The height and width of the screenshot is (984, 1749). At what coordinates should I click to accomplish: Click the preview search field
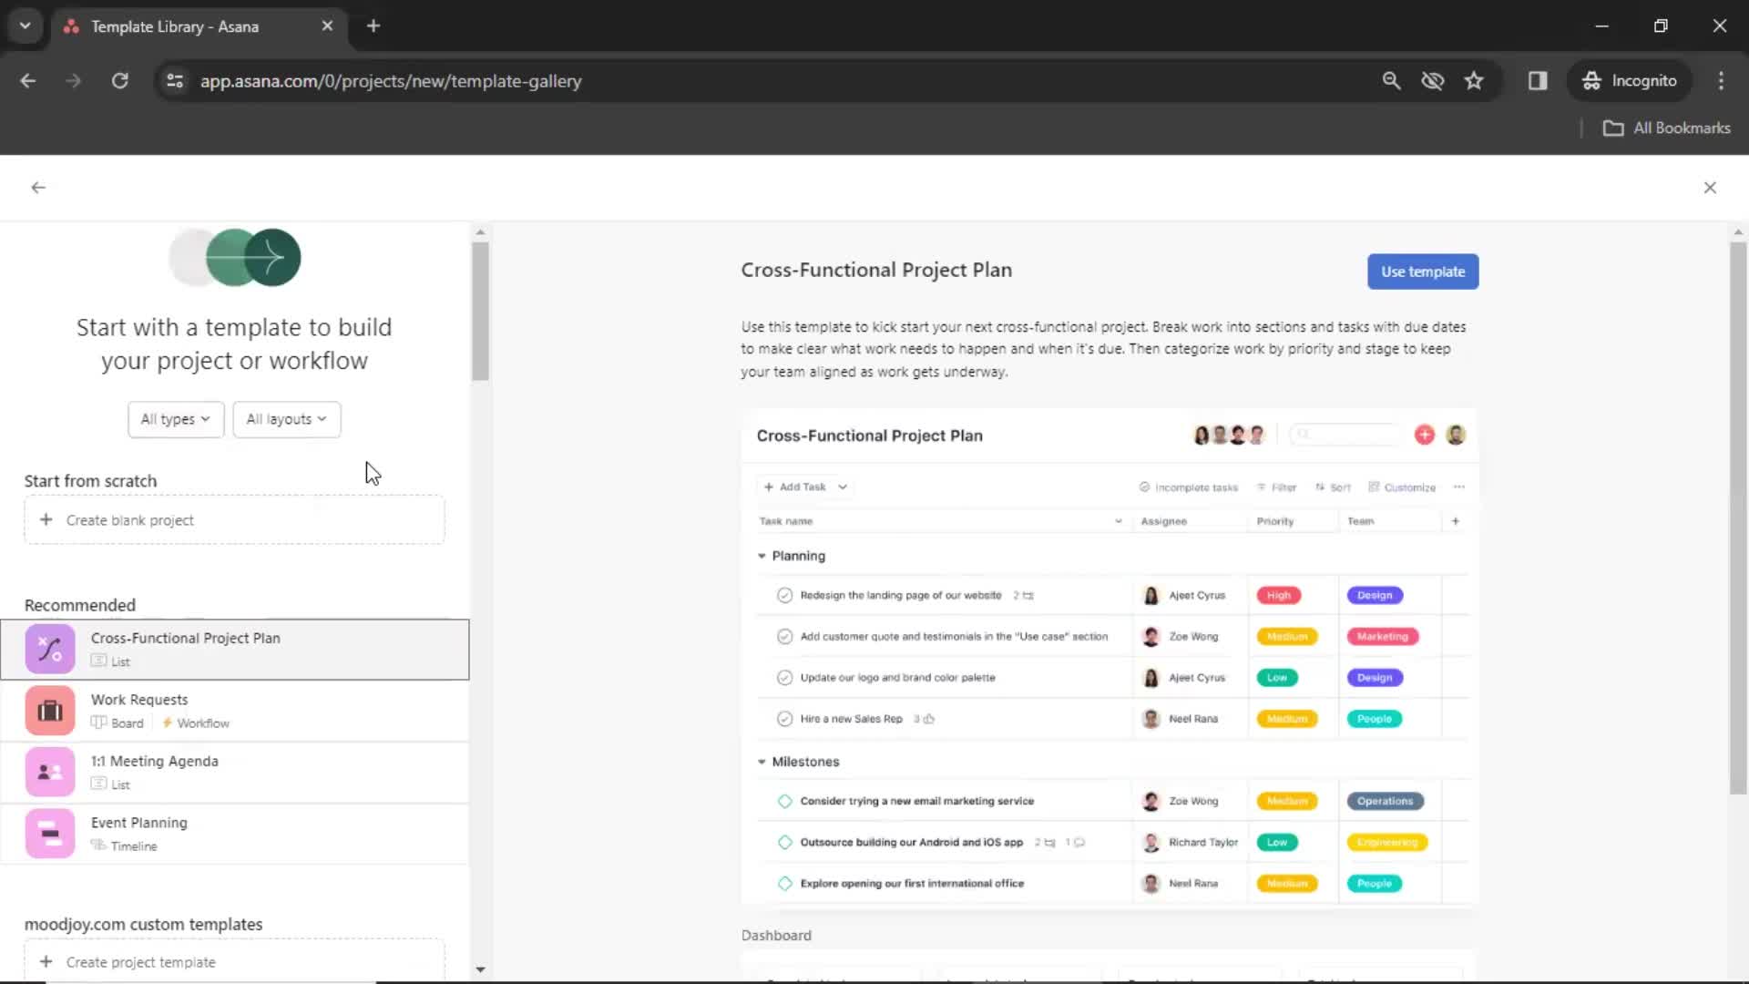click(x=1345, y=436)
